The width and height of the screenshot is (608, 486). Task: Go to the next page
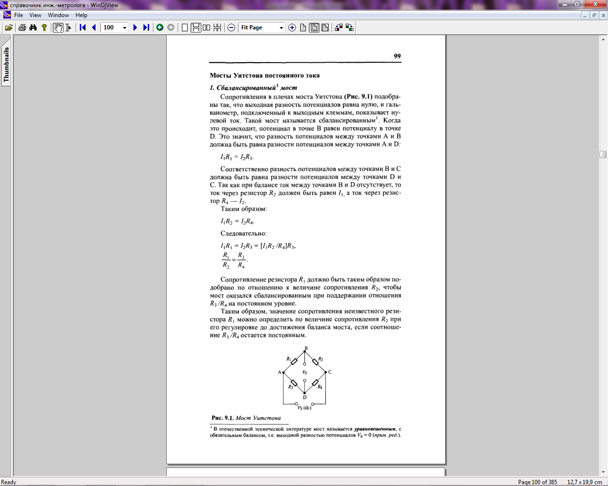pos(135,28)
